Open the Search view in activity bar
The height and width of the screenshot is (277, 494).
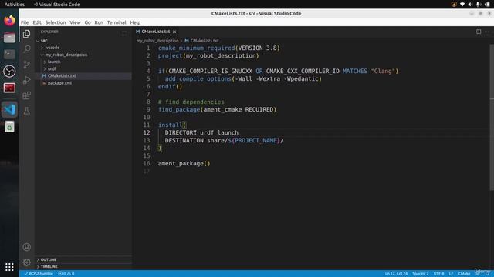pyautogui.click(x=27, y=49)
